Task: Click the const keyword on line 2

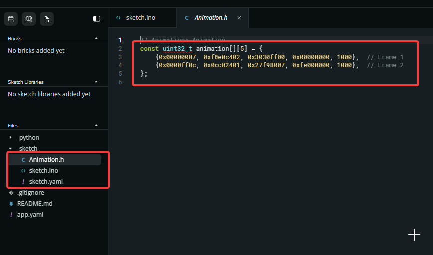Action: [x=149, y=49]
